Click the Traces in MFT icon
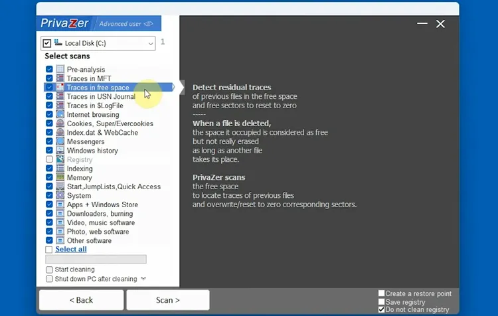The width and height of the screenshot is (498, 316). [60, 78]
